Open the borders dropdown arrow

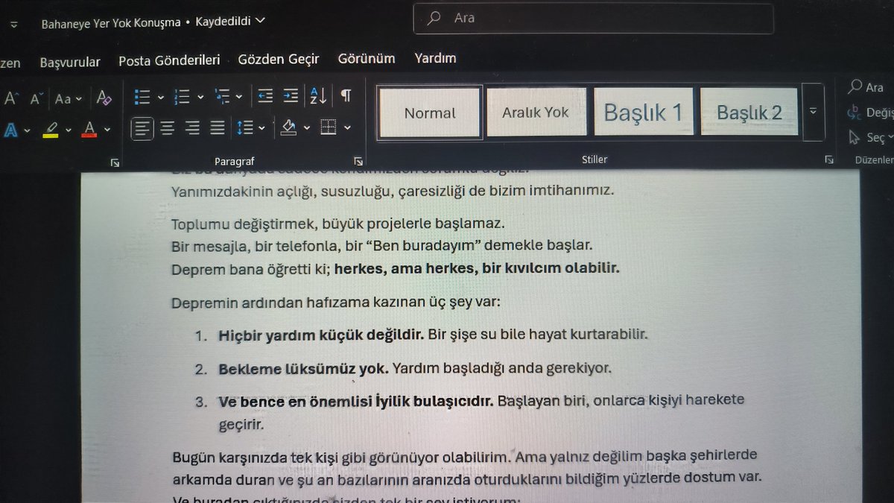[x=348, y=129]
